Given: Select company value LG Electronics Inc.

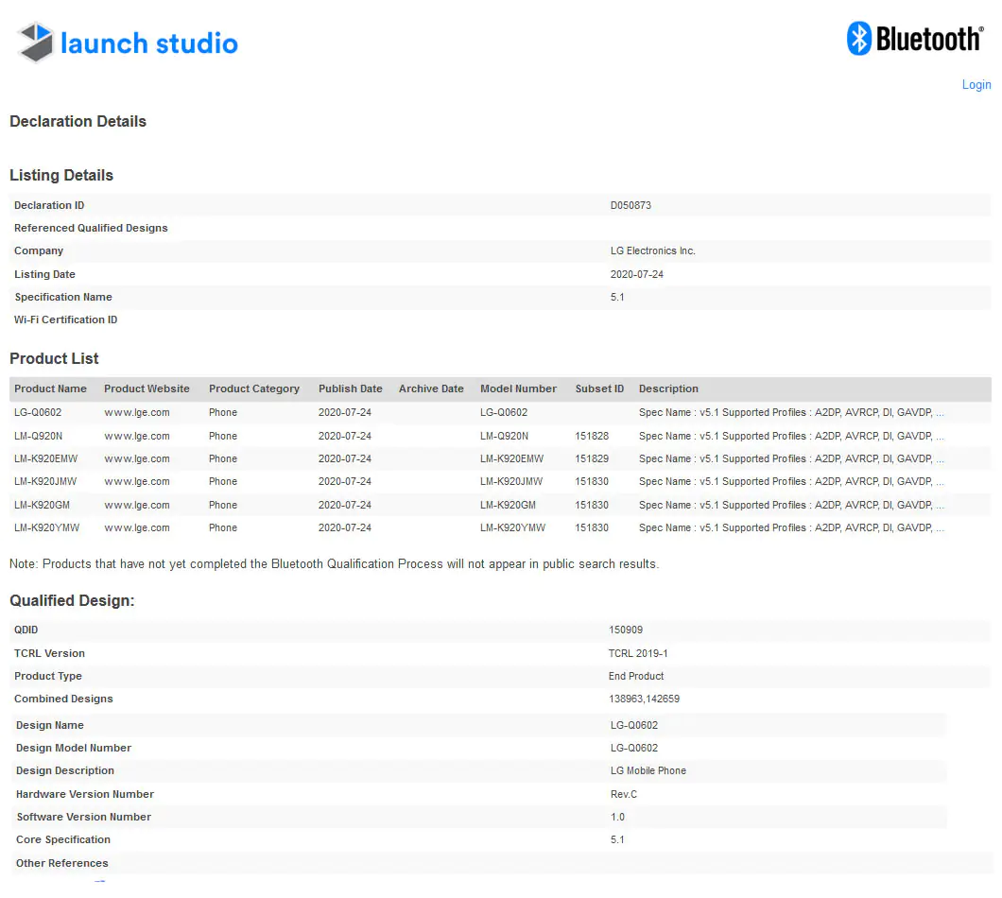Looking at the screenshot, I should pyautogui.click(x=652, y=250).
